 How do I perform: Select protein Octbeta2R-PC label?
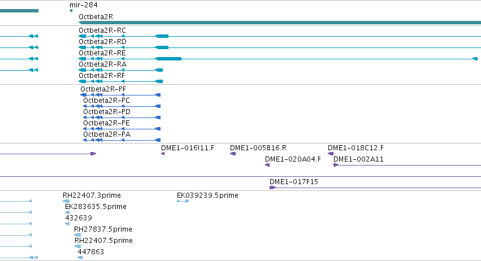pyautogui.click(x=106, y=101)
